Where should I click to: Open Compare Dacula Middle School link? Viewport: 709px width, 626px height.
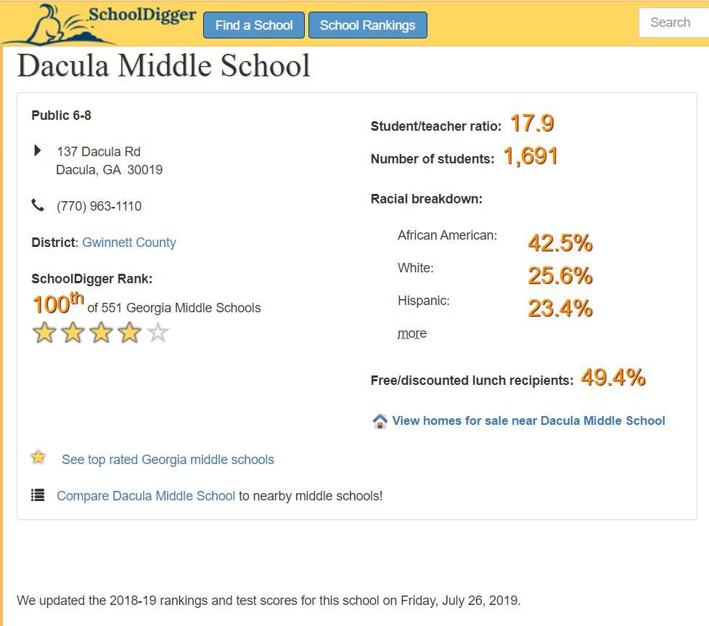(x=145, y=495)
